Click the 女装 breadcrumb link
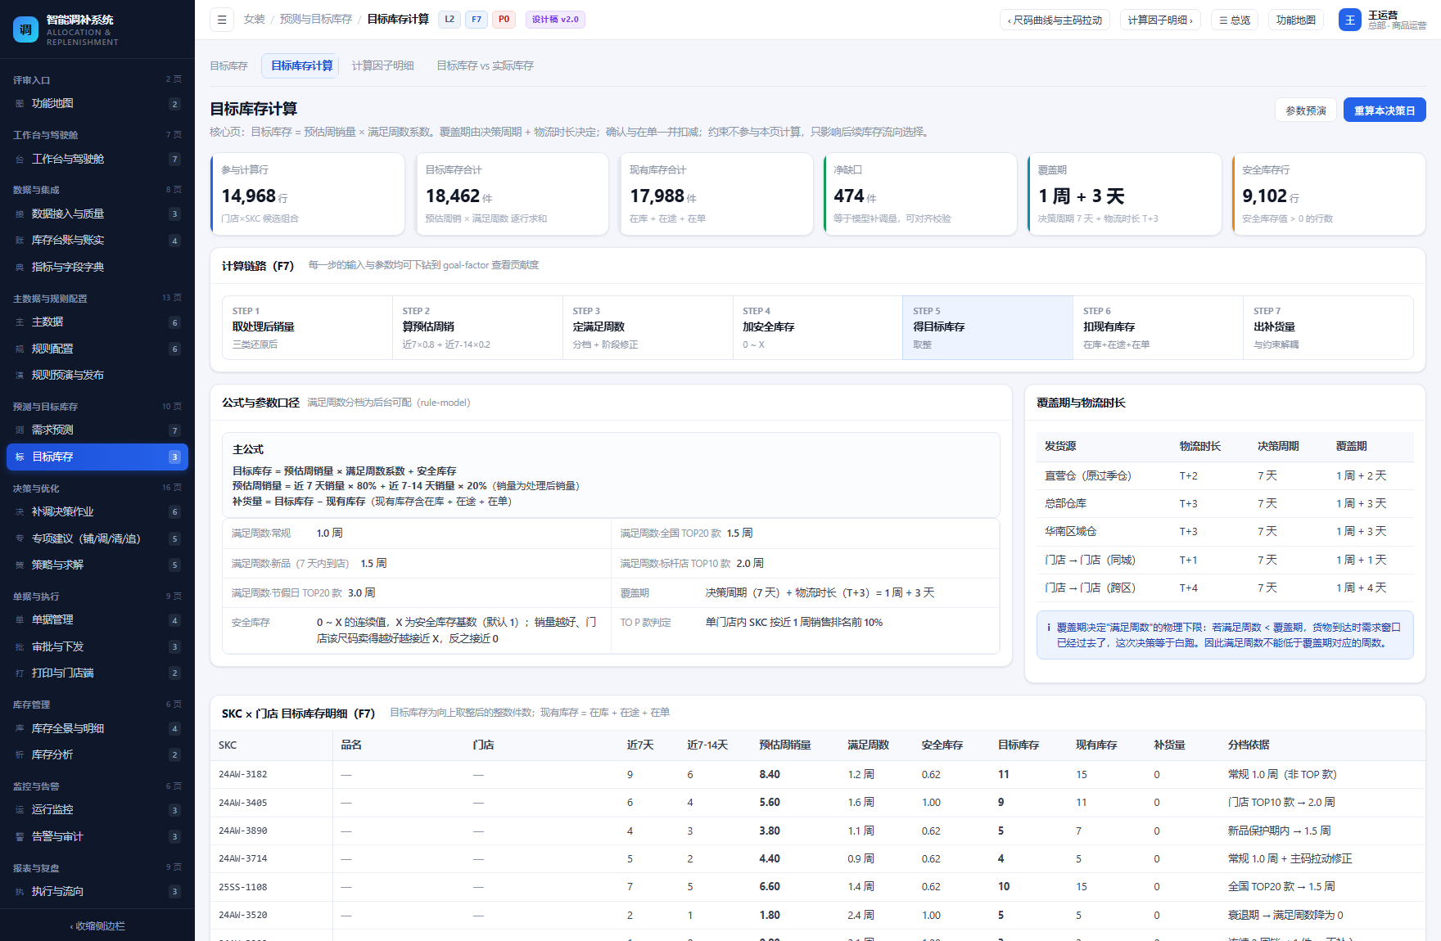1441x941 pixels. [x=255, y=19]
